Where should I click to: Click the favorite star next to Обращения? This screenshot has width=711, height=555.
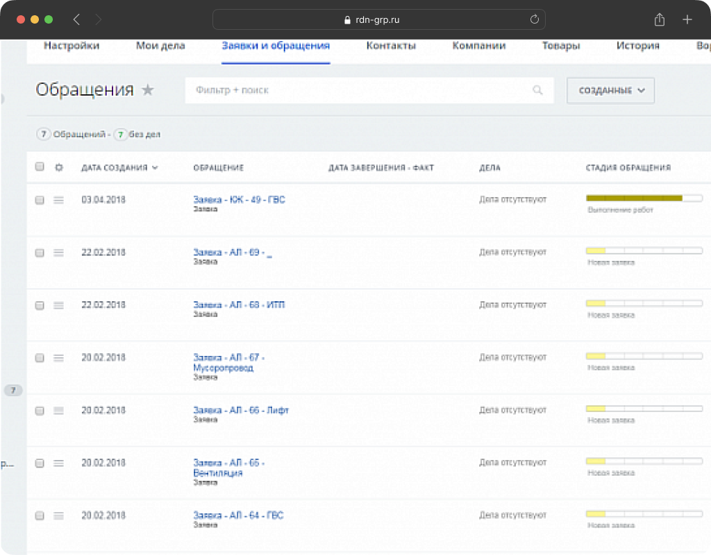coord(148,89)
